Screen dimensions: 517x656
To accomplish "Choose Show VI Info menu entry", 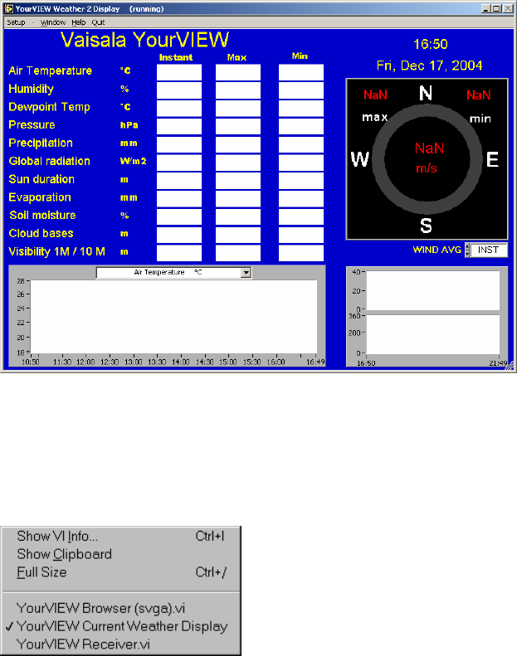I will click(x=121, y=536).
